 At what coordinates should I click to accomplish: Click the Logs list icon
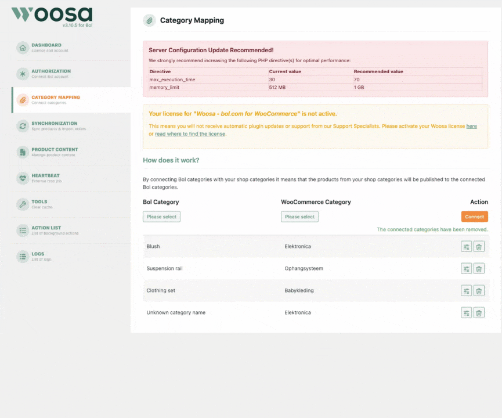pos(23,256)
